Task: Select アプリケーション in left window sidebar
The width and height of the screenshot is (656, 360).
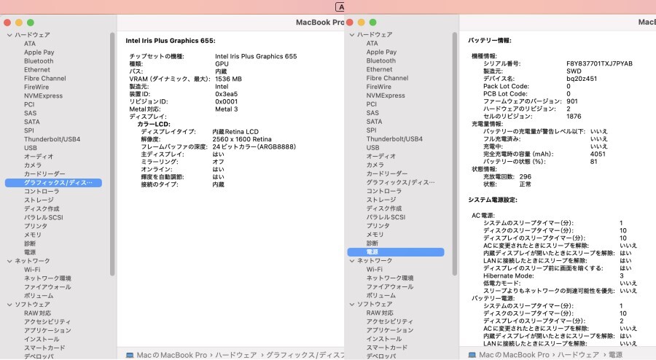Action: (x=47, y=330)
